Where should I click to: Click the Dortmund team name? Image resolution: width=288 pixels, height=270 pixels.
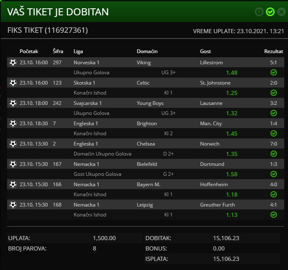[x=212, y=164]
